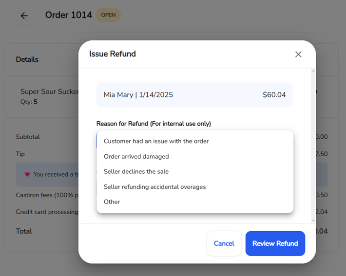Click the 'Order 1014' heading
346x276 pixels.
click(x=69, y=15)
